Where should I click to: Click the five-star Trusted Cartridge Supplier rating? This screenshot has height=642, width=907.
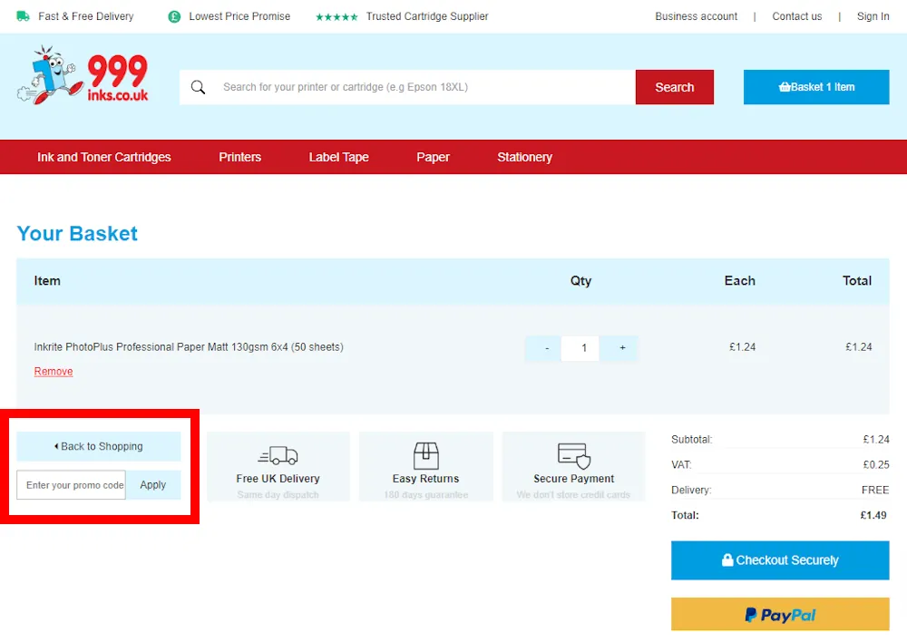pos(336,15)
